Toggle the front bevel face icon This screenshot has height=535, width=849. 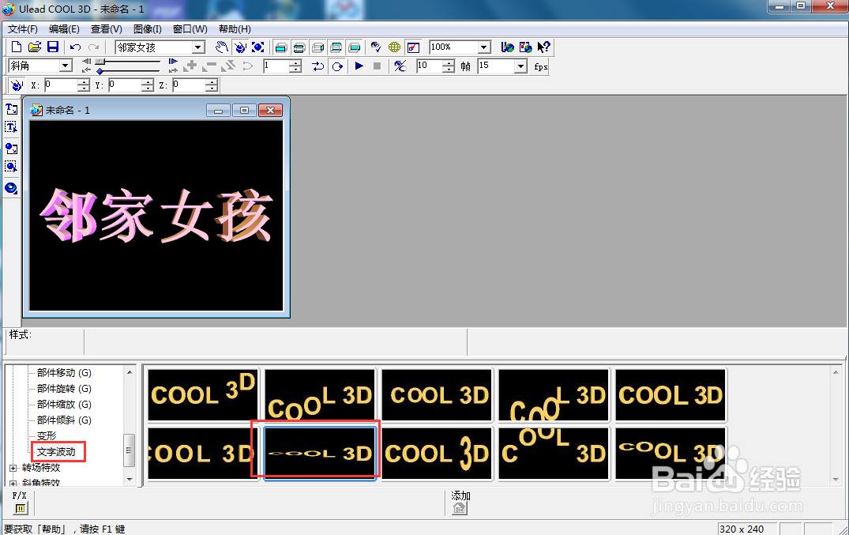coord(299,47)
